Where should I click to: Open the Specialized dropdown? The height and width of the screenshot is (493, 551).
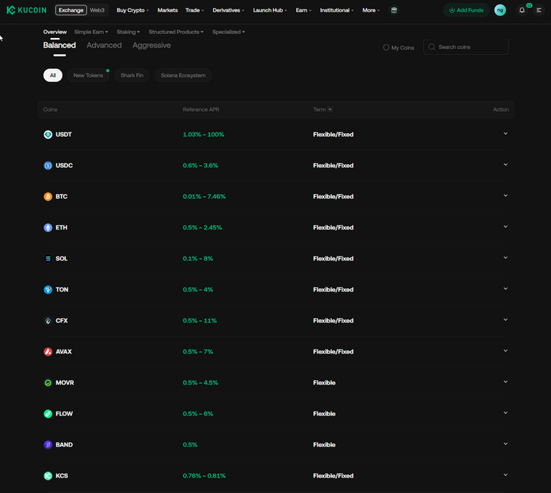(229, 32)
